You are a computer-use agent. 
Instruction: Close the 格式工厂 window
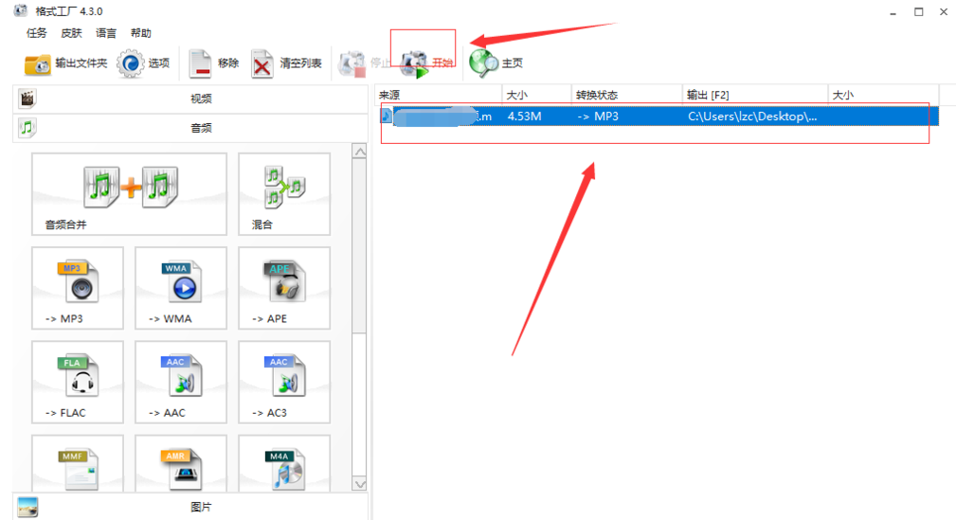[x=943, y=12]
